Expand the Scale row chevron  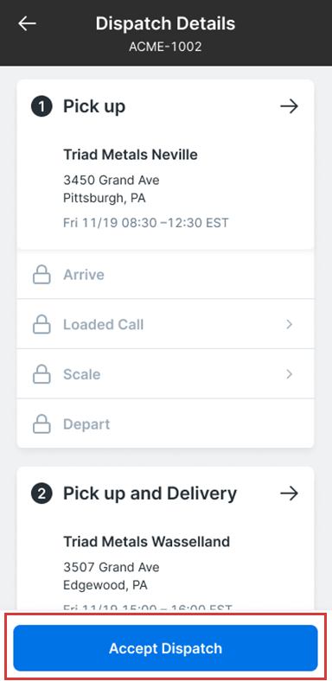(x=290, y=374)
